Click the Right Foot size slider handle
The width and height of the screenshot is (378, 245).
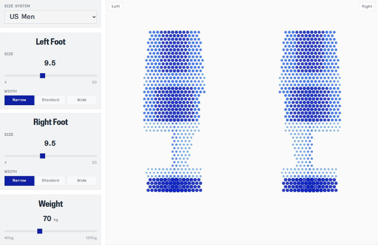point(43,156)
